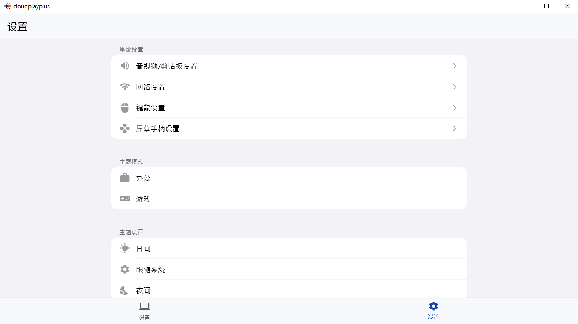Click the WiFi icon next to 网络设置
This screenshot has height=324, width=578.
[x=125, y=87]
